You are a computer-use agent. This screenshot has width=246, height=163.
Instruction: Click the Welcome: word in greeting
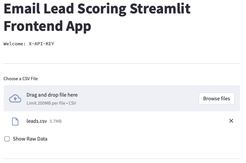click(14, 44)
